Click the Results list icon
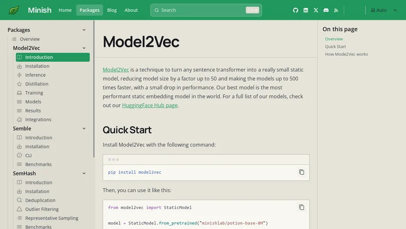406x229 pixels. [20, 110]
